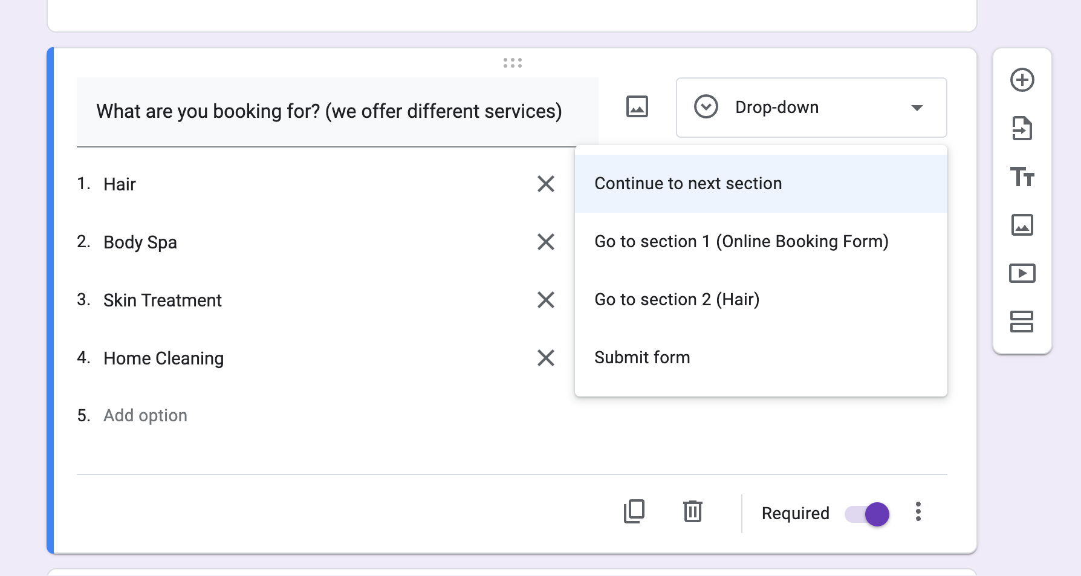Add a video using the sidebar icon

[1022, 273]
